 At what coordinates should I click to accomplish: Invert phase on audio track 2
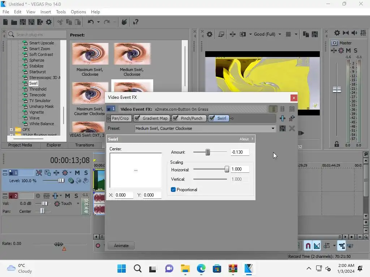point(47,196)
